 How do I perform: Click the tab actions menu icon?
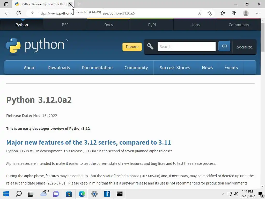[x=6, y=4]
